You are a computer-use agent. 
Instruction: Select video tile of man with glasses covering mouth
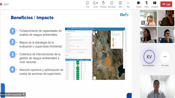click(x=148, y=18)
